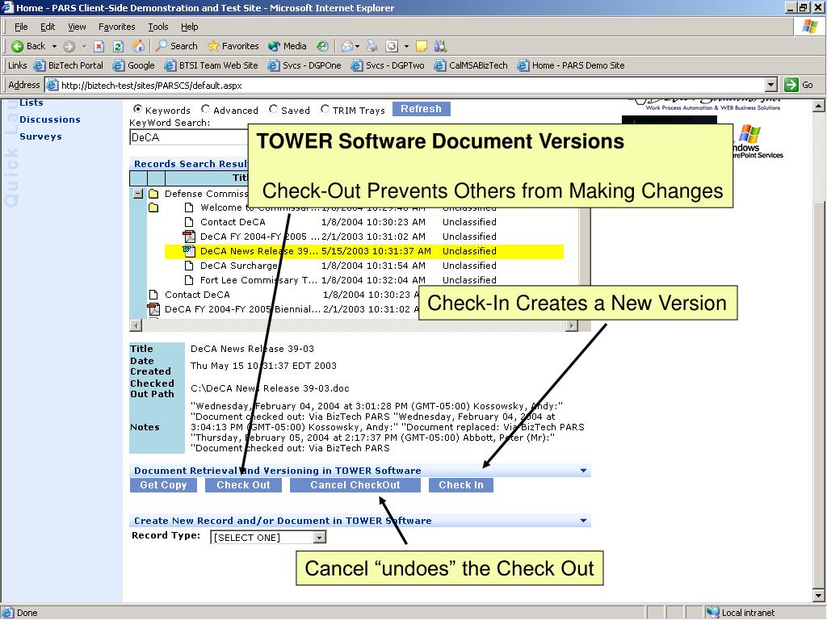This screenshot has width=827, height=620.
Task: Select the Advanced search option
Action: coord(206,109)
